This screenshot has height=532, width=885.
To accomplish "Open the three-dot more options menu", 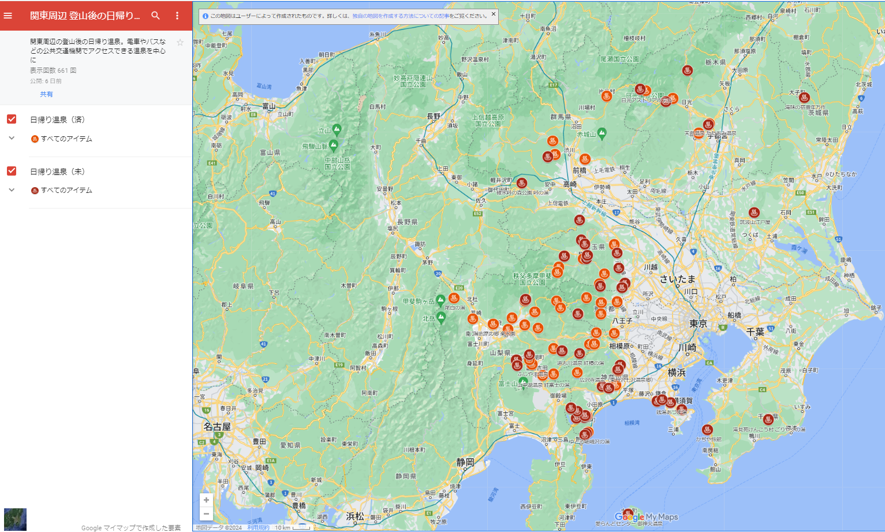I will [177, 16].
